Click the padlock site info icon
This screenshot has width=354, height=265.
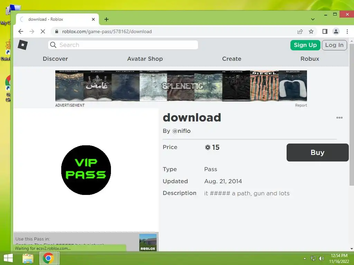[x=57, y=31]
